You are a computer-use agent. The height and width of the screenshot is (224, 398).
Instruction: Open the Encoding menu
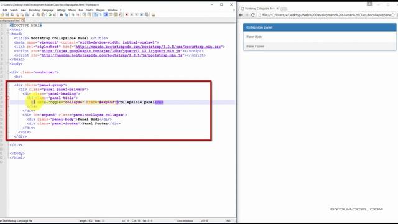(x=34, y=10)
